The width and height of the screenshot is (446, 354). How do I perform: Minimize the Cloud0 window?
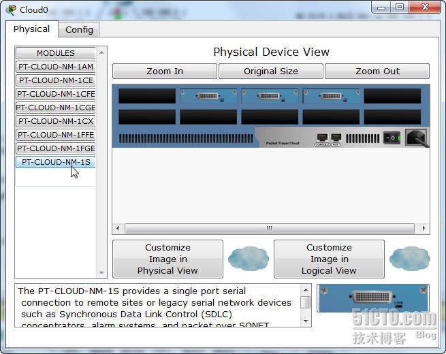(x=381, y=7)
